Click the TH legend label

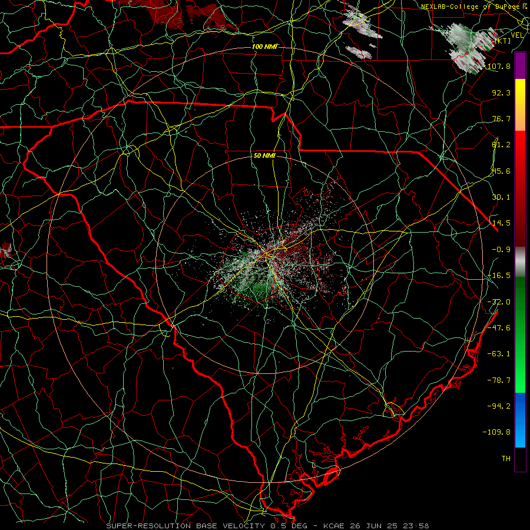tap(506, 459)
